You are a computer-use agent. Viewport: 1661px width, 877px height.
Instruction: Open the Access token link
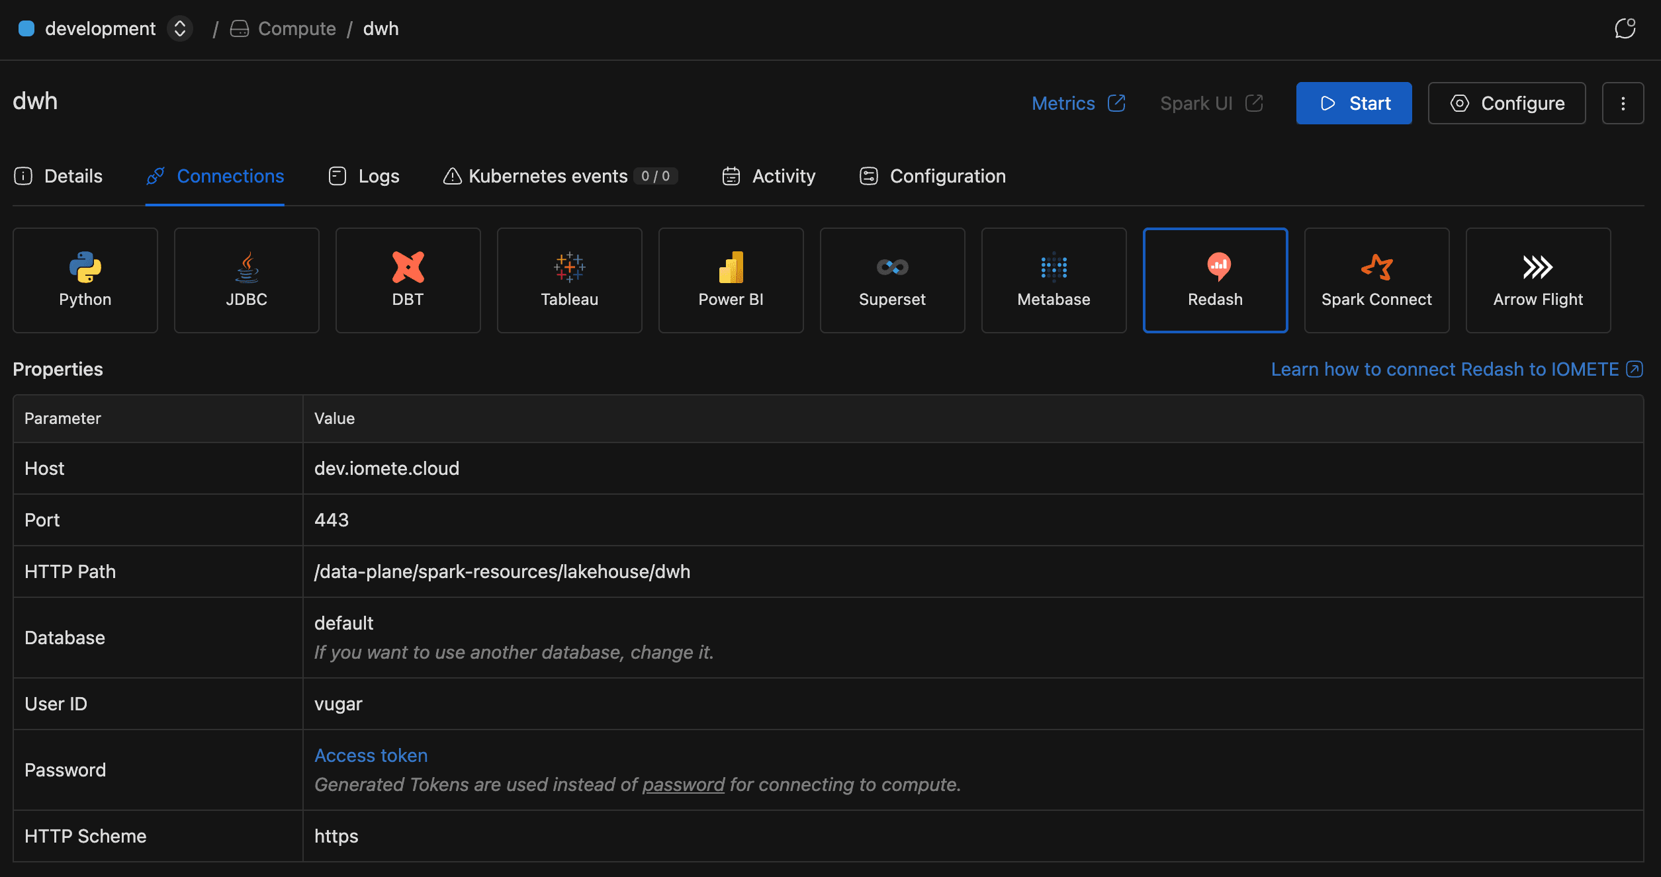pyautogui.click(x=371, y=755)
